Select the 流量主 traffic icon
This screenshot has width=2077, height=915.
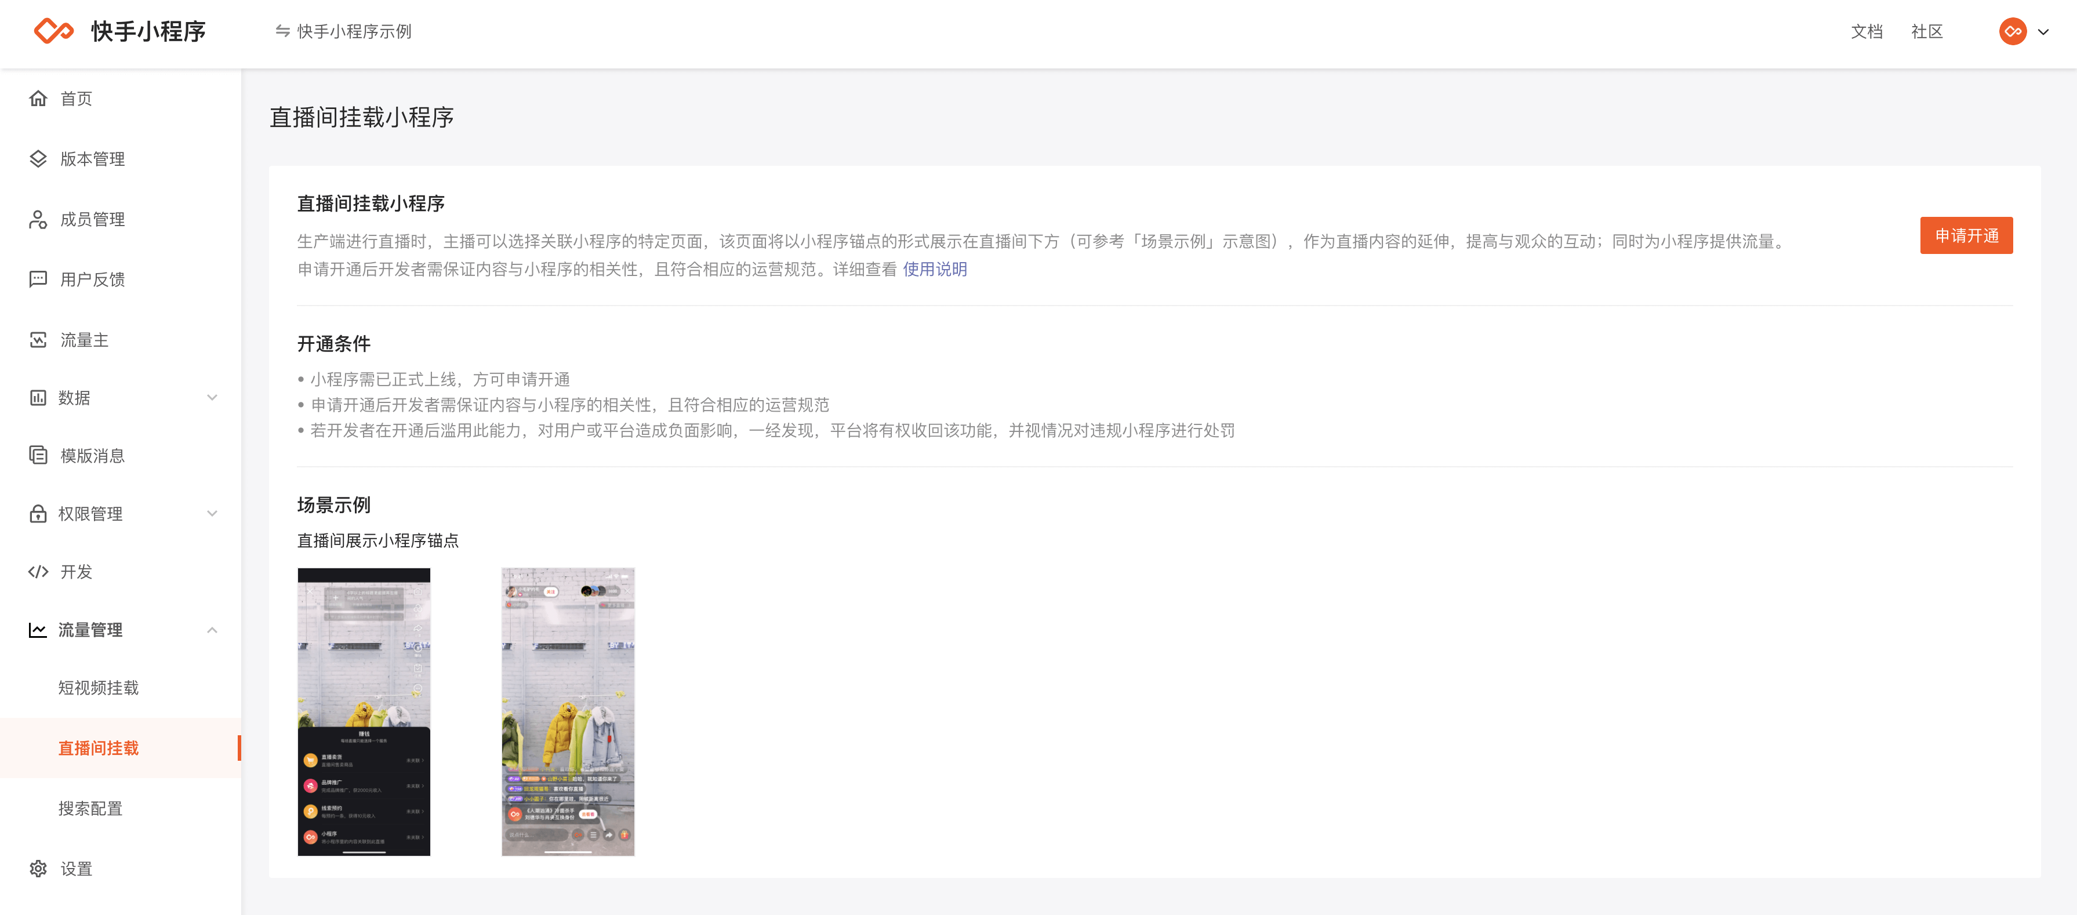pyautogui.click(x=39, y=339)
